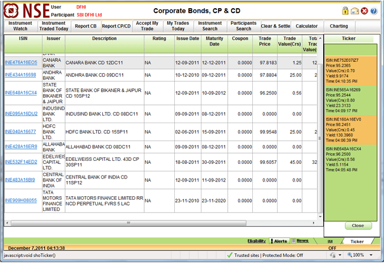
Task: Open ISIN link INE476A16EO5
Action: [x=21, y=62]
